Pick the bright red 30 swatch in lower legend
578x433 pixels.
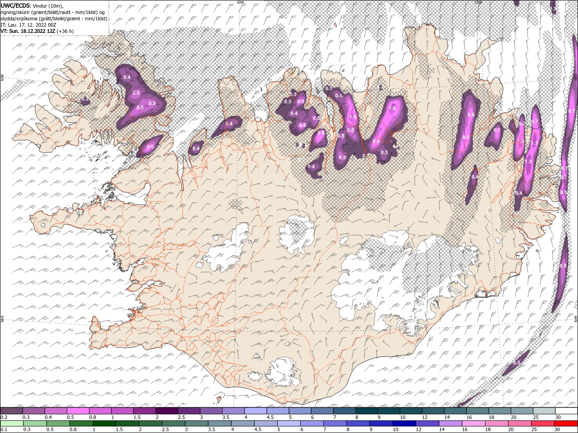(x=566, y=423)
